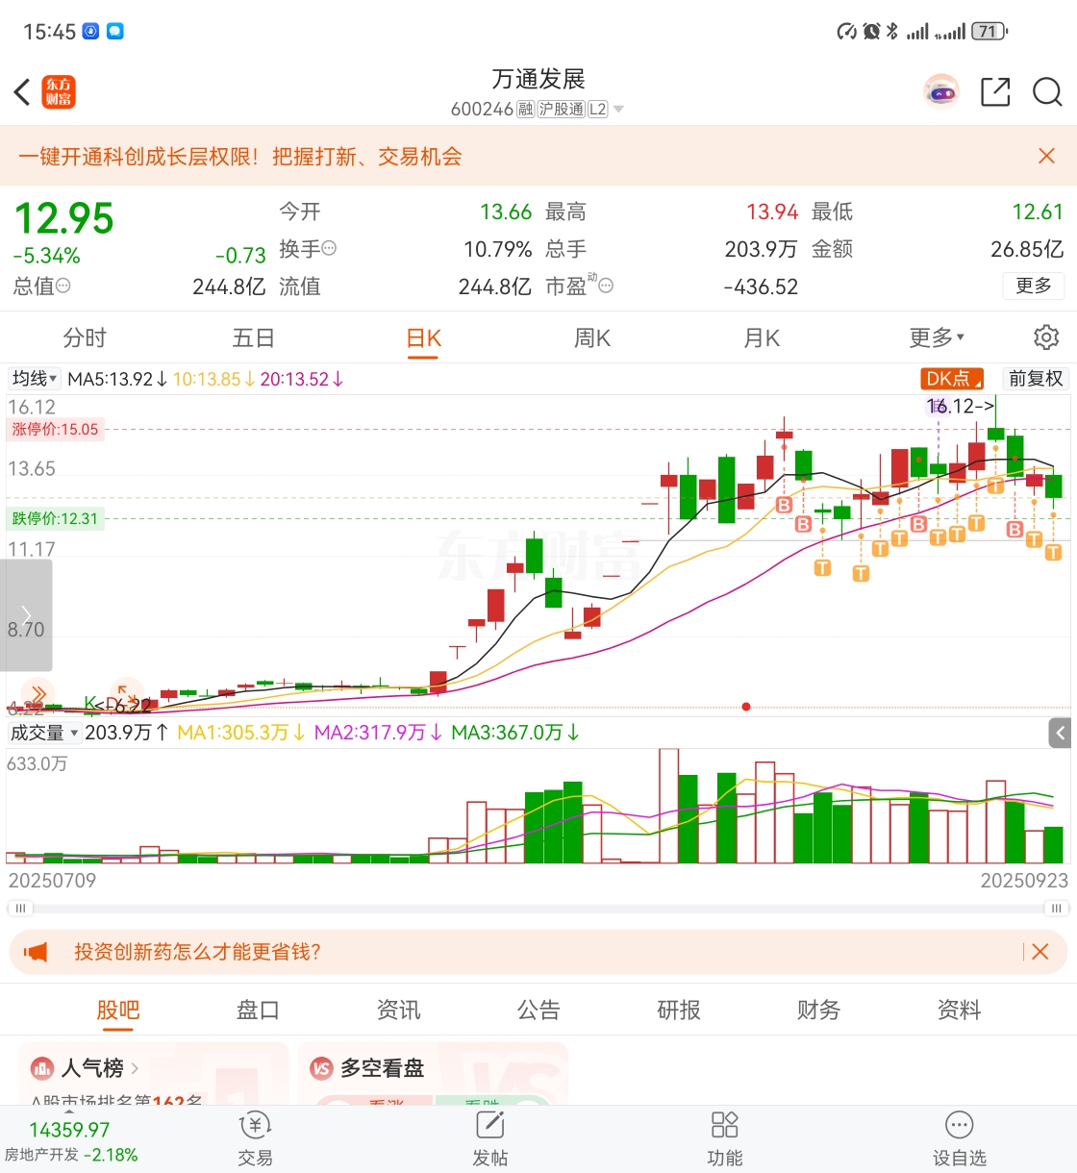Switch to the 月K chart tab
1077x1173 pixels.
tap(762, 337)
